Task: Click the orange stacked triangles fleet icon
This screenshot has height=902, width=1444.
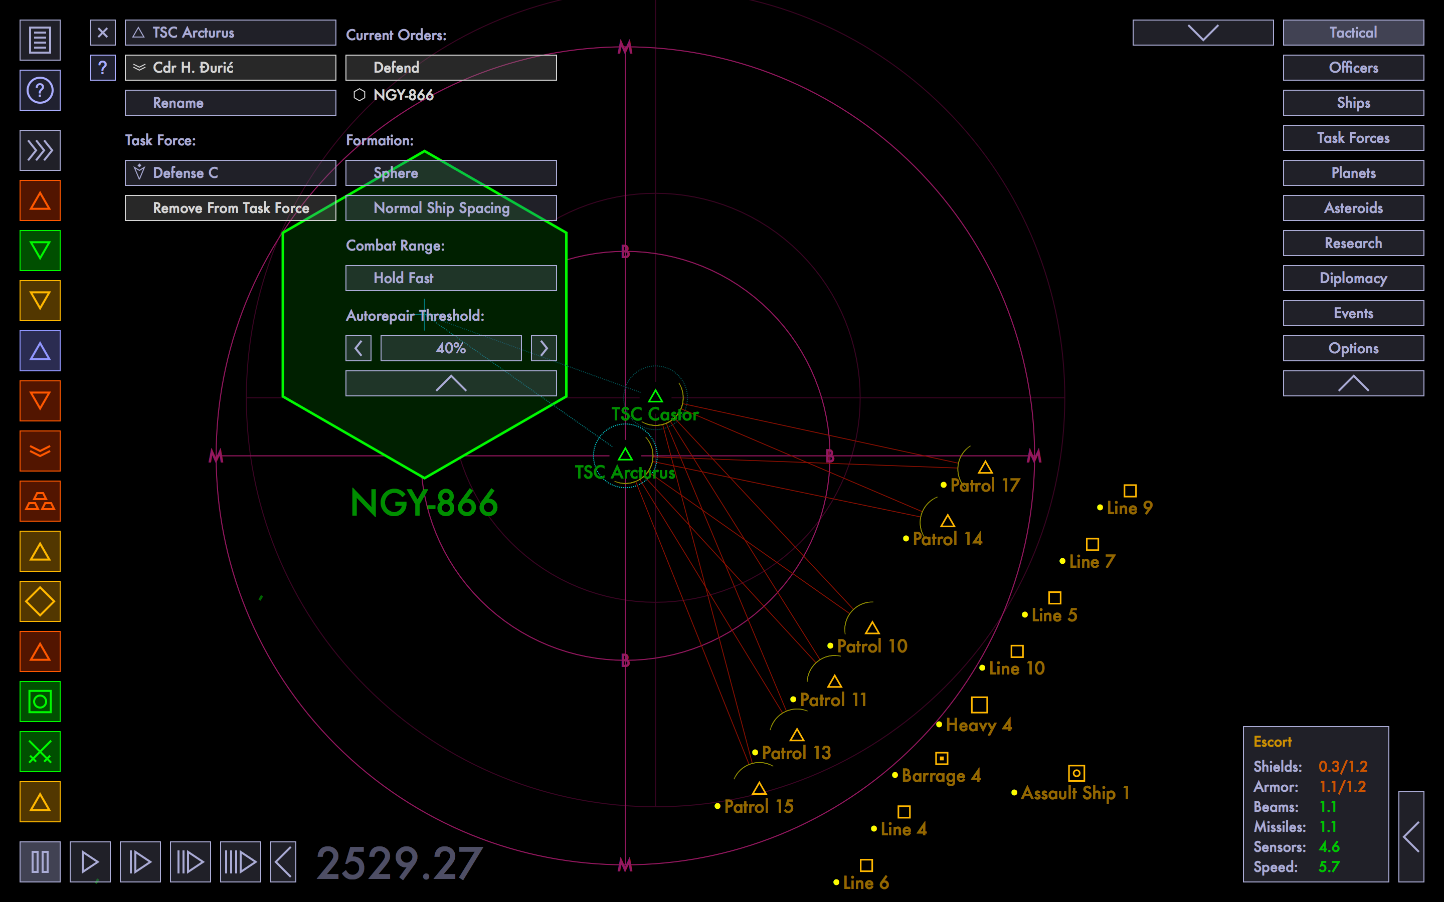Action: [40, 501]
